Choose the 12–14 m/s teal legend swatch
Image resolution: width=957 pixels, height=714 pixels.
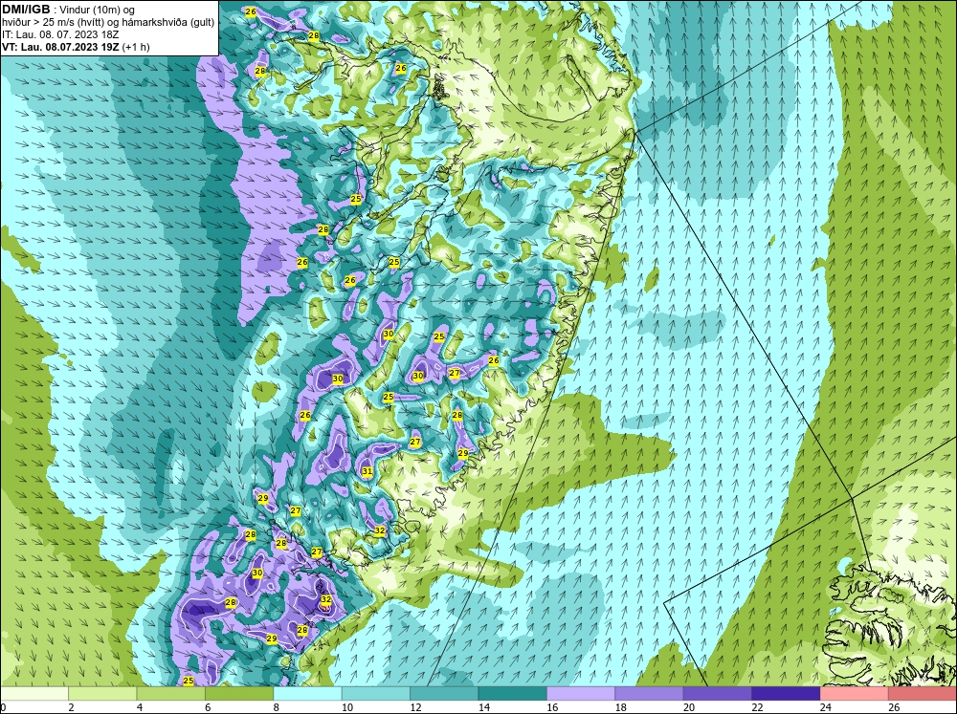pyautogui.click(x=444, y=693)
